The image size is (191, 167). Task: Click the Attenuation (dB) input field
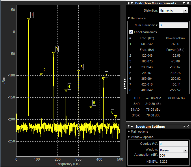click(x=173, y=156)
